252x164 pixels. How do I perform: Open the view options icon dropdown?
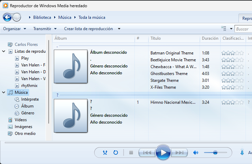[x=231, y=29]
